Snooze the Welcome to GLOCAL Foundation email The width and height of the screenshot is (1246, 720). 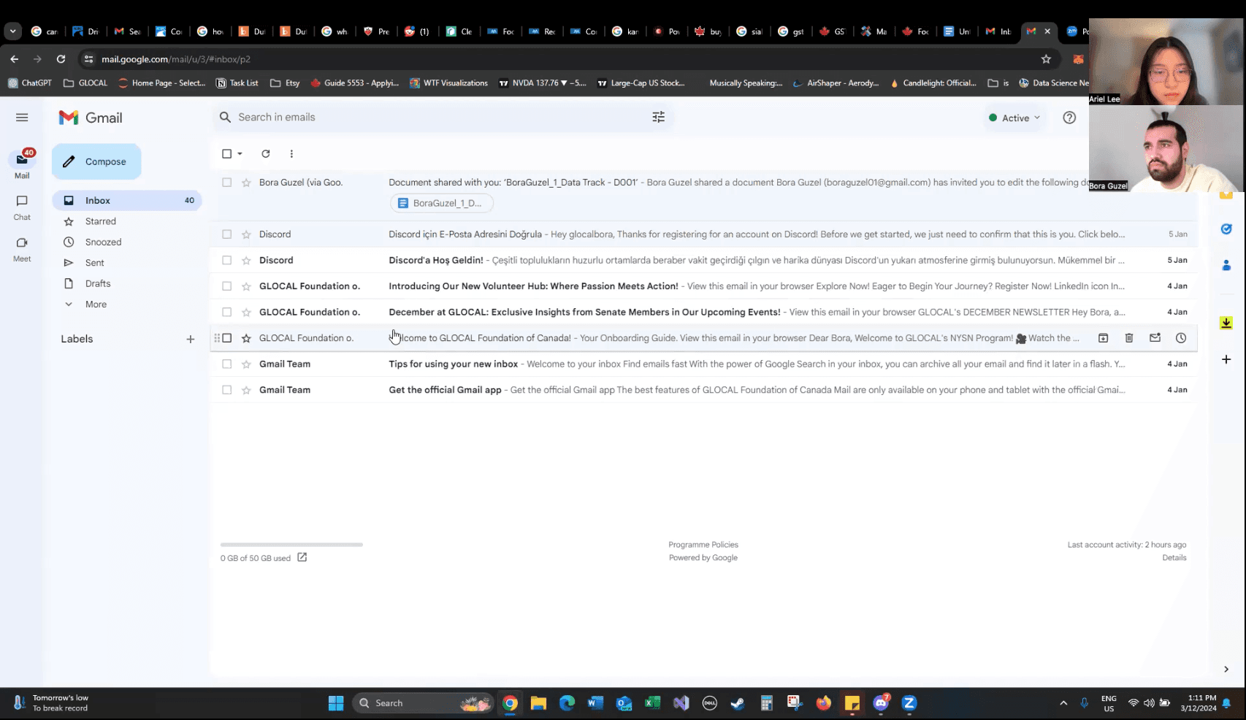[1181, 338]
